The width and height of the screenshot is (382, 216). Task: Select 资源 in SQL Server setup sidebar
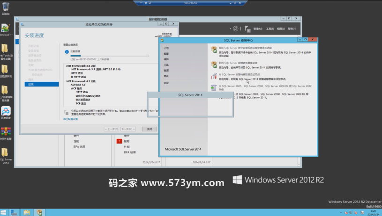tap(166, 71)
